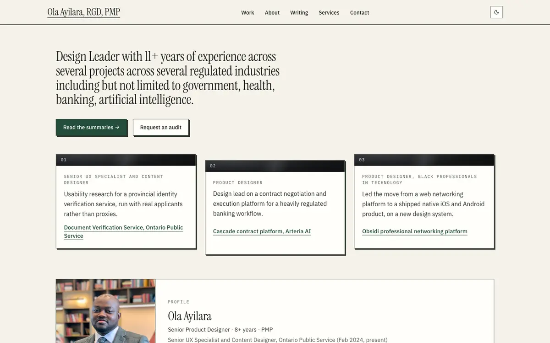Click 'Design lead on a contract negotiation' description
This screenshot has width=550, height=343.
coord(270,204)
